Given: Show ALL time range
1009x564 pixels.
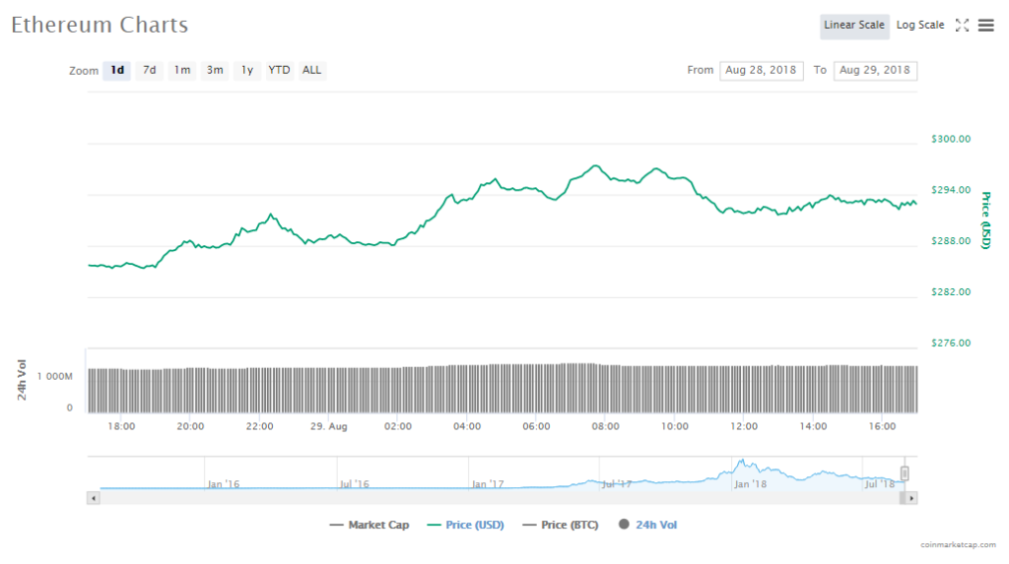Looking at the screenshot, I should tap(311, 71).
